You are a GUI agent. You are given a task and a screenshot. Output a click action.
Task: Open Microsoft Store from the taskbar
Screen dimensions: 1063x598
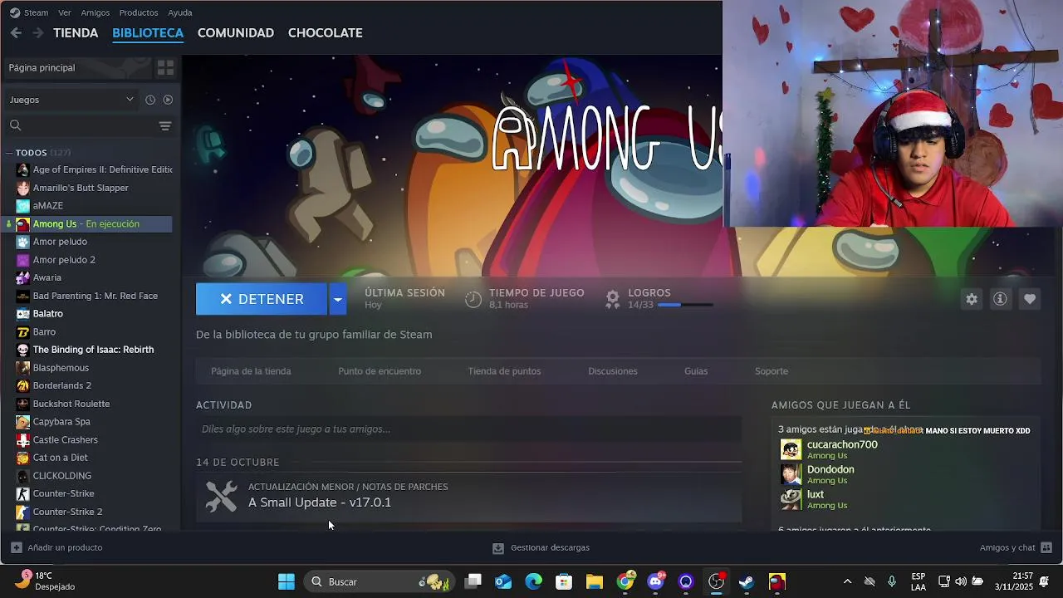pyautogui.click(x=564, y=581)
